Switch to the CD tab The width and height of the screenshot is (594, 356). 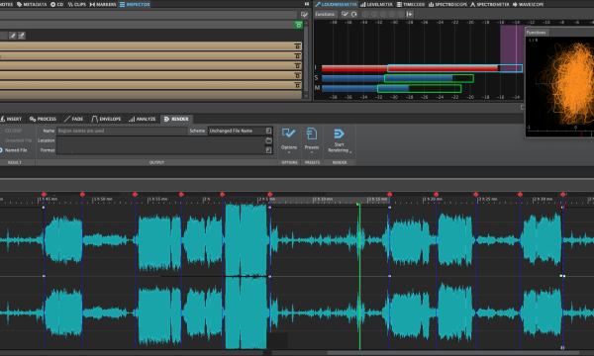(57, 5)
